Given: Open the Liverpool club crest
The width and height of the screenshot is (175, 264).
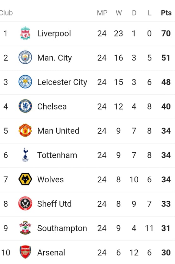Looking at the screenshot, I should tap(25, 33).
